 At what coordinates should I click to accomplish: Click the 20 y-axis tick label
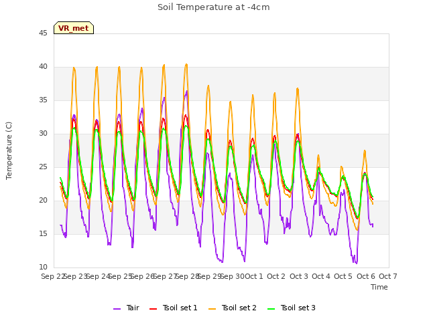43,201
